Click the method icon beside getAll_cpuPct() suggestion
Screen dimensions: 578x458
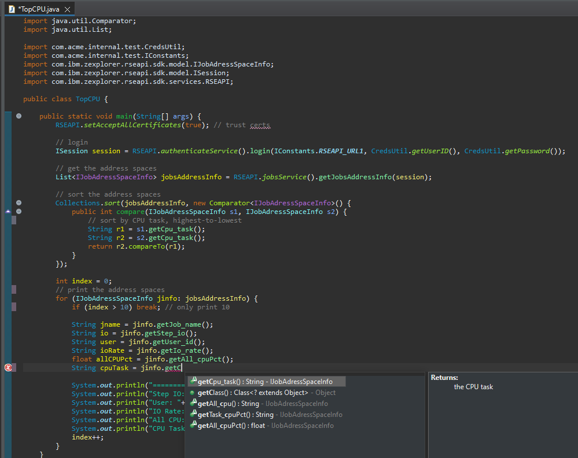193,425
